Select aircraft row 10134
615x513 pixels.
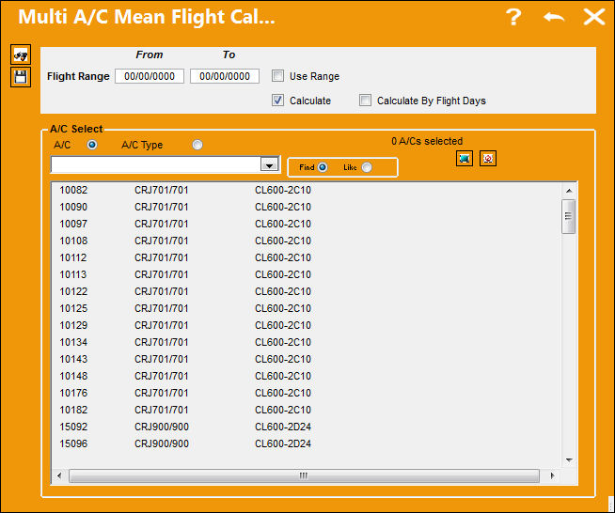click(306, 342)
